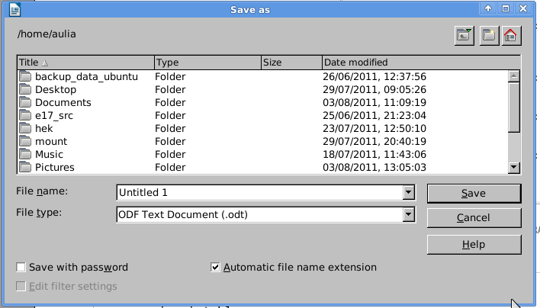Select the Desktop folder name
This screenshot has width=540, height=308.
click(x=56, y=89)
